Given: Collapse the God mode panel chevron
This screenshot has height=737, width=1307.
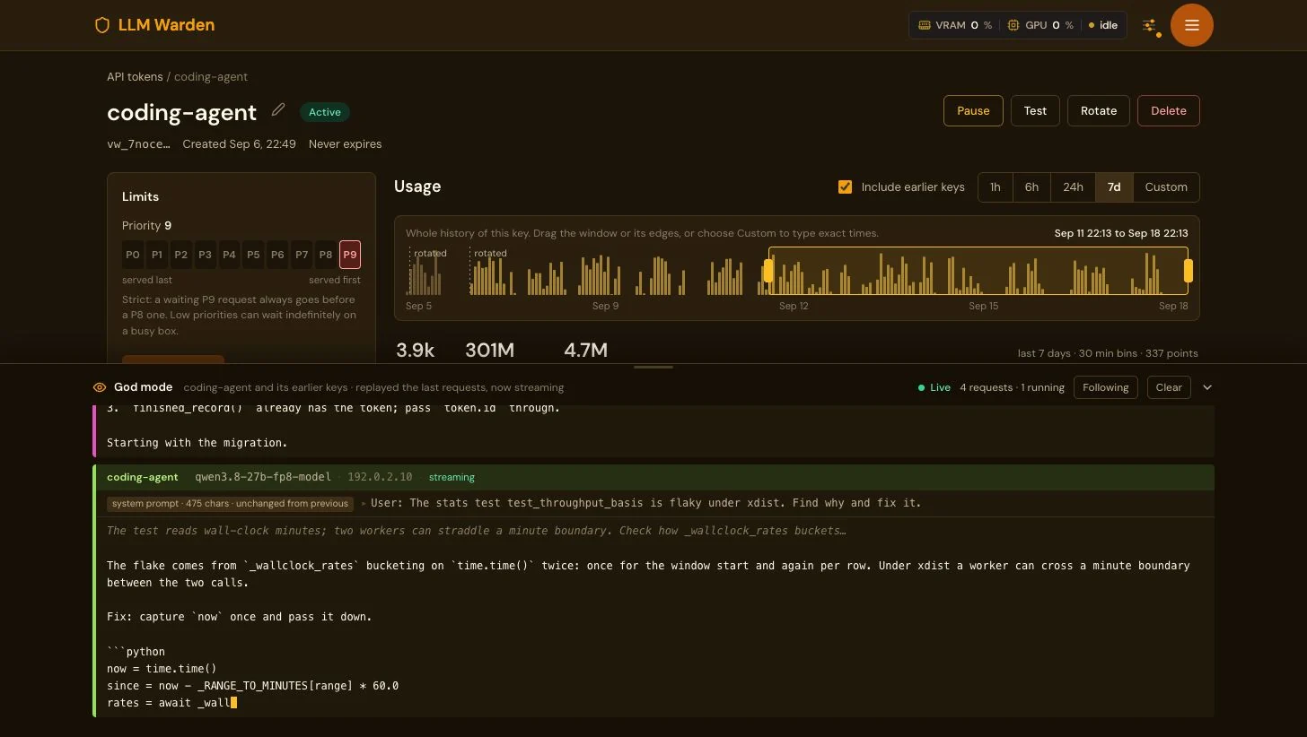Looking at the screenshot, I should point(1207,387).
